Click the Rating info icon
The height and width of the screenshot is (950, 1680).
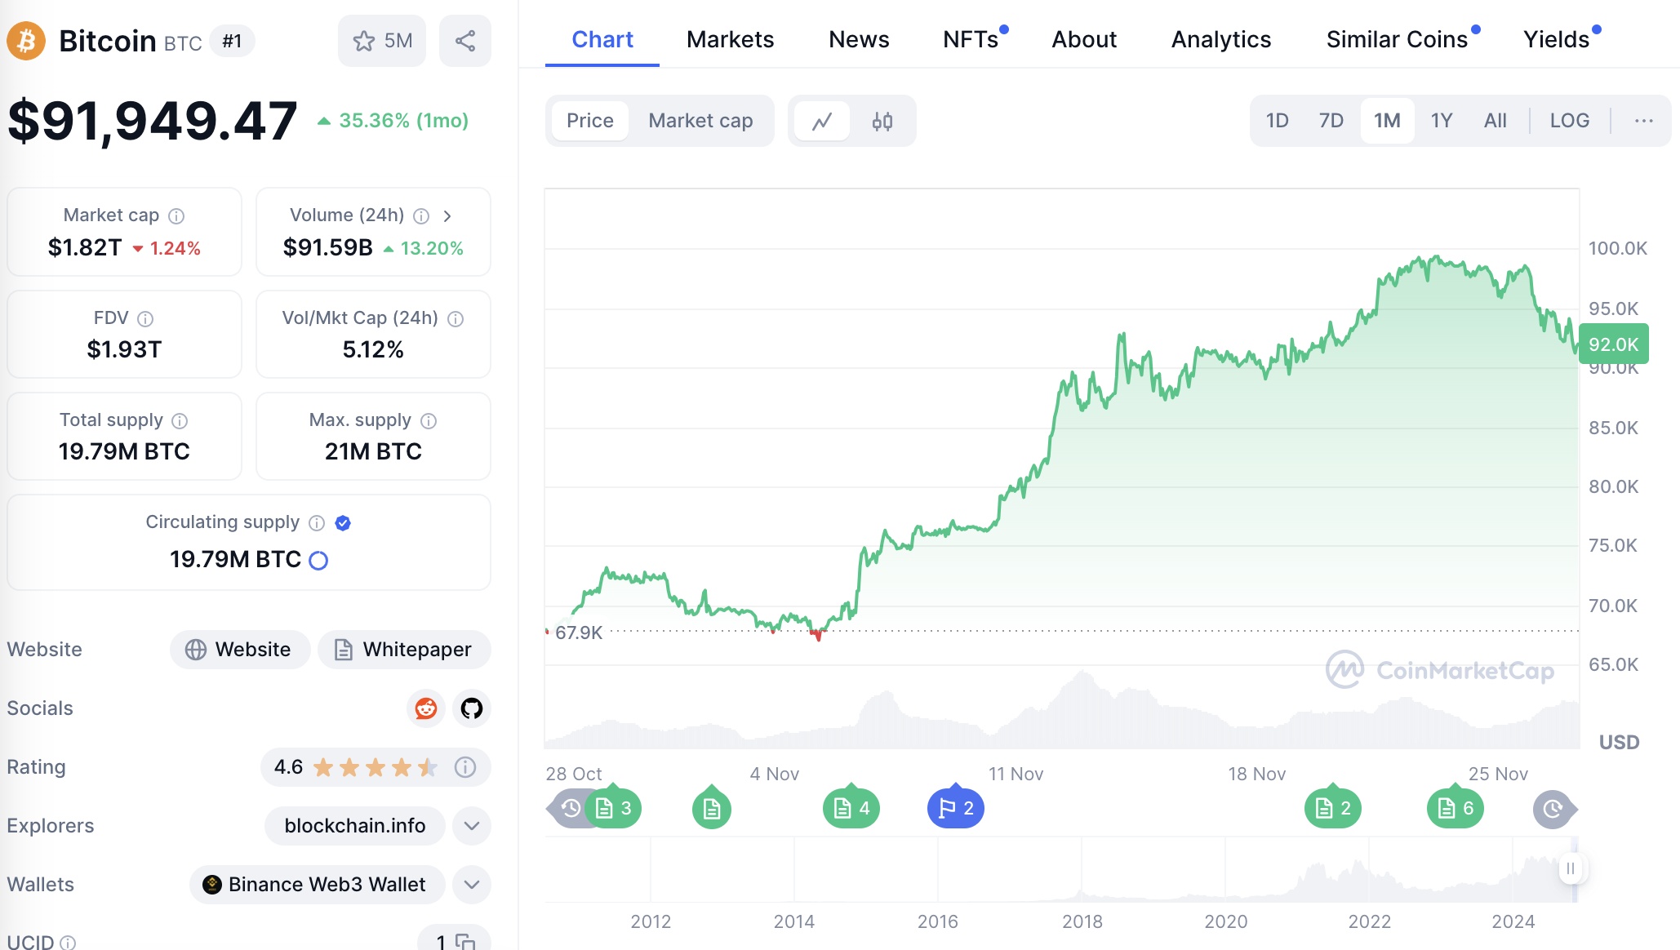tap(465, 767)
